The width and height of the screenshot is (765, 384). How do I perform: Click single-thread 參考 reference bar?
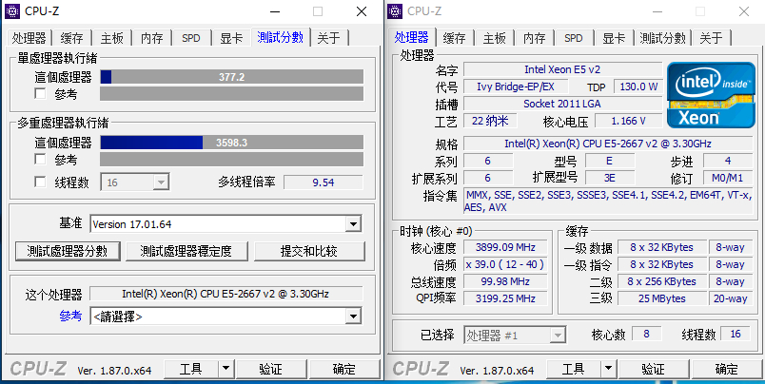pyautogui.click(x=232, y=93)
